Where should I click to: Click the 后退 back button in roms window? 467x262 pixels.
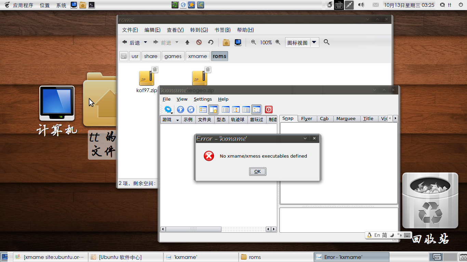(131, 42)
